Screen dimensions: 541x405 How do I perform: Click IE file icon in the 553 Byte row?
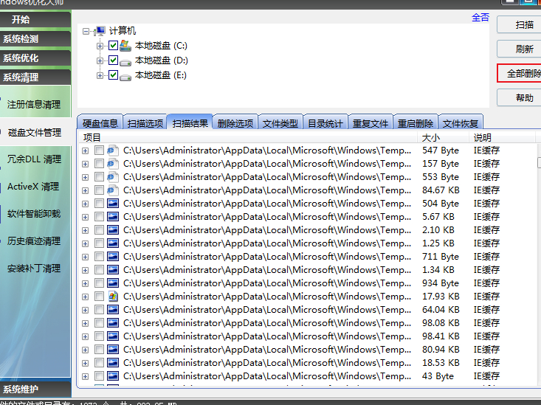tap(112, 177)
